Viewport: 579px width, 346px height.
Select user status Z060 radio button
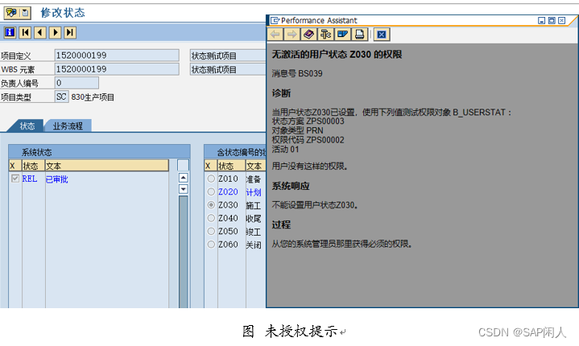tap(211, 244)
